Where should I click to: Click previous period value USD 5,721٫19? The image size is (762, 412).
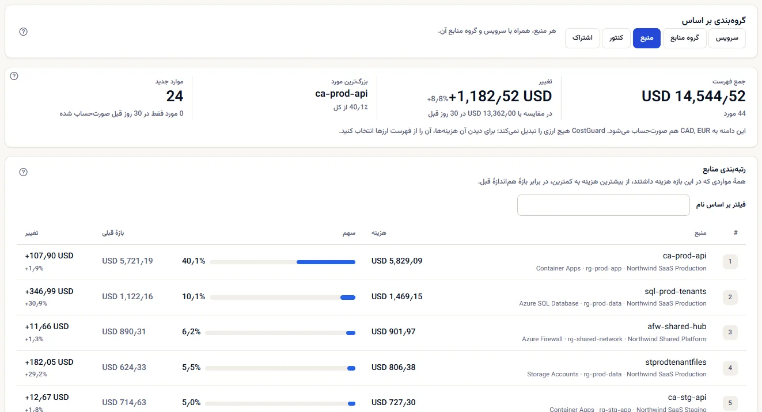click(127, 261)
